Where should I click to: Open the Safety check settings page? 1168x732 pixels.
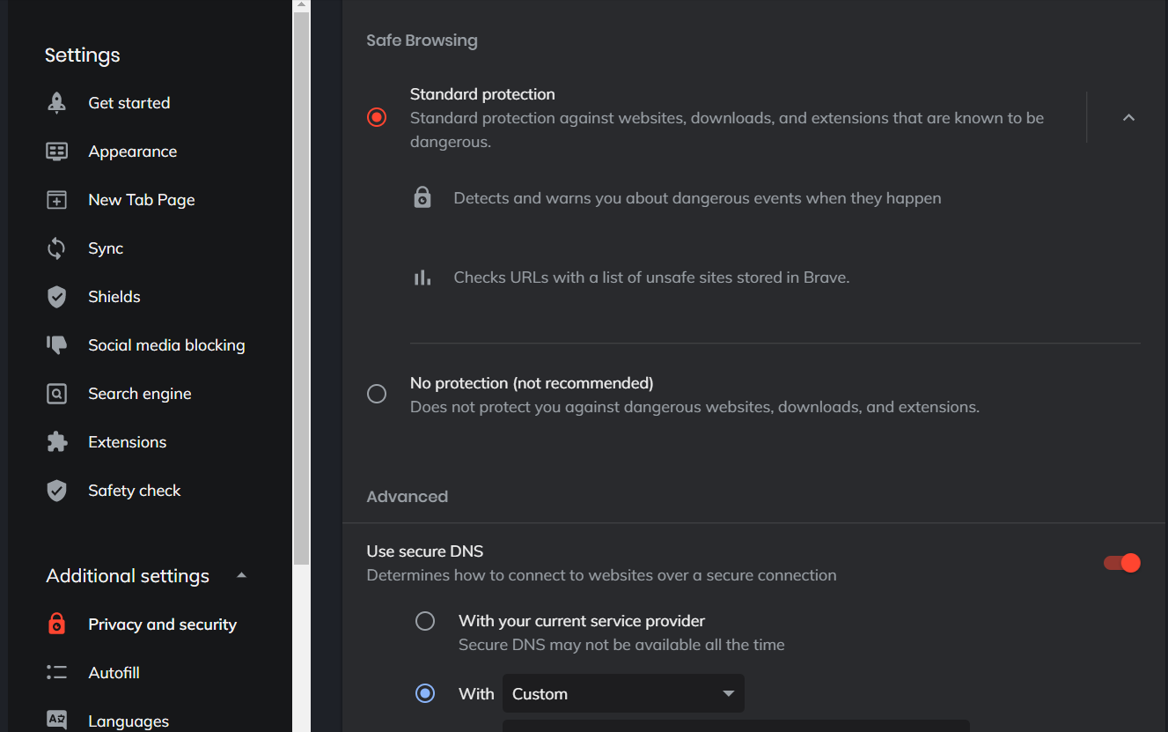pyautogui.click(x=134, y=491)
